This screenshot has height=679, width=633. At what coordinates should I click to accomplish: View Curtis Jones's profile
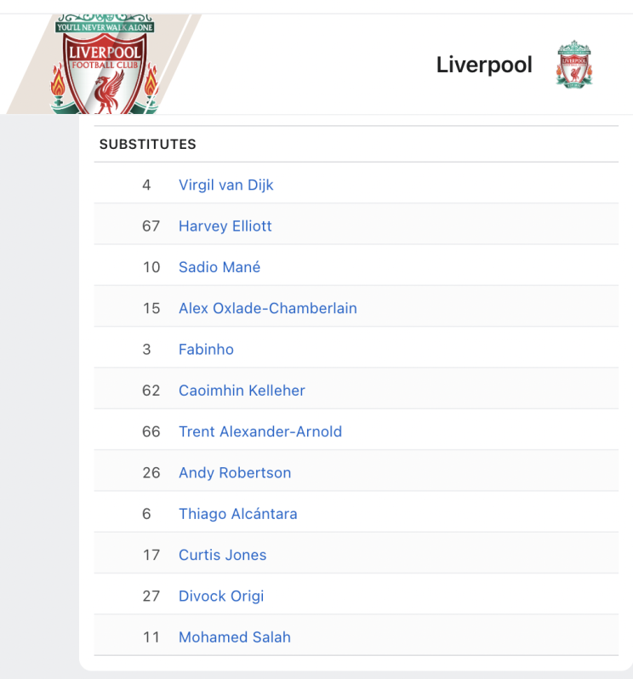click(223, 555)
